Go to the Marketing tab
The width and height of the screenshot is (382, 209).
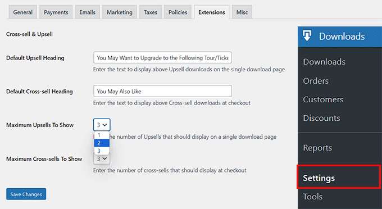[119, 12]
